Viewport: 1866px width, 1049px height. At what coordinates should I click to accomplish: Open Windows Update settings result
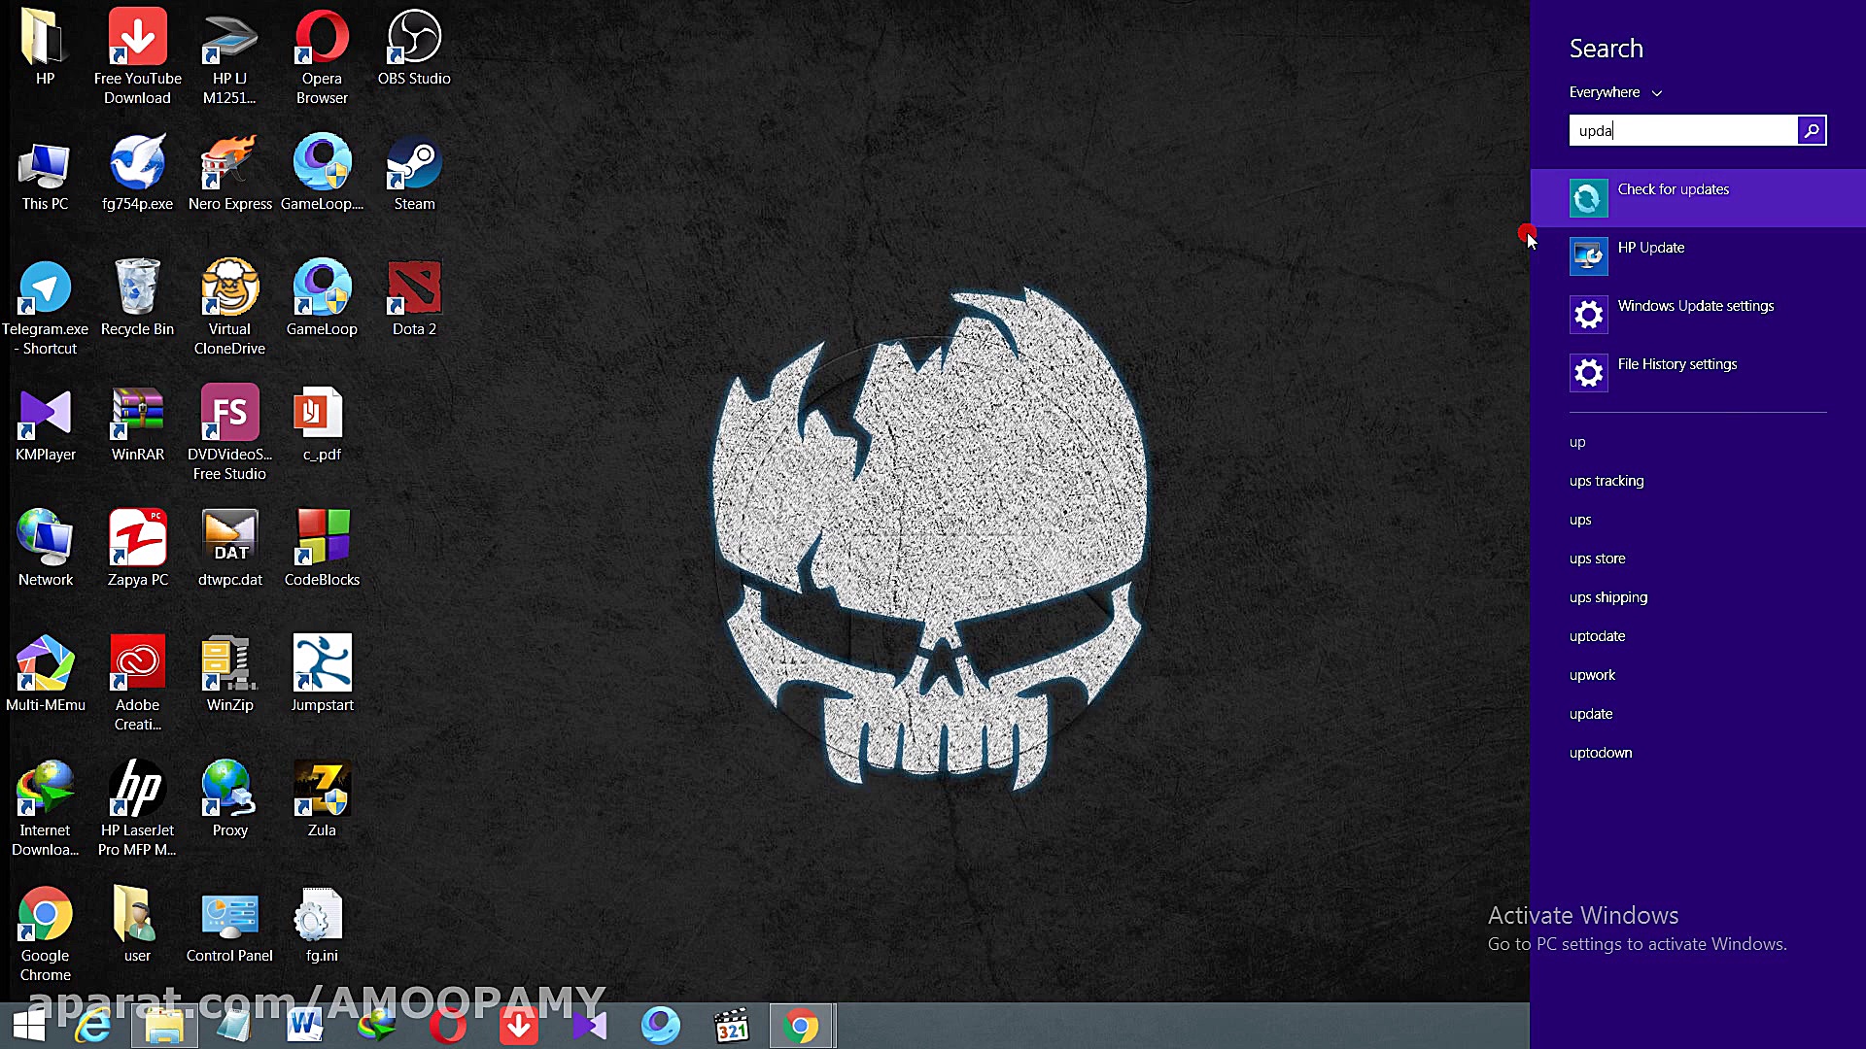(1695, 307)
